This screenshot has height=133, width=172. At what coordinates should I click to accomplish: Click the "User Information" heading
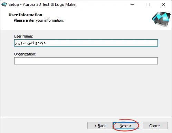[x=25, y=15]
